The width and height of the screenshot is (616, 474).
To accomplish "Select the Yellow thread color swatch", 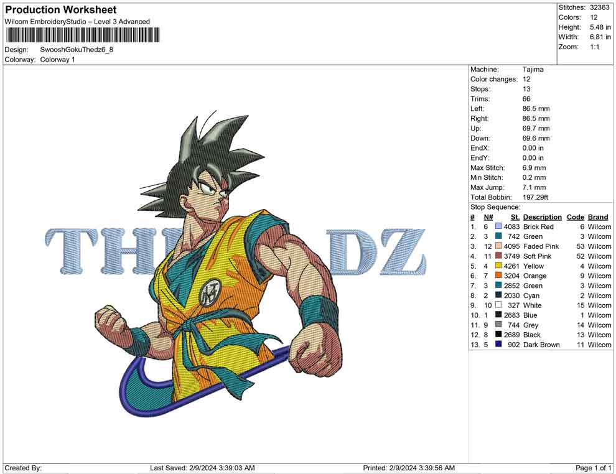I will (x=498, y=266).
